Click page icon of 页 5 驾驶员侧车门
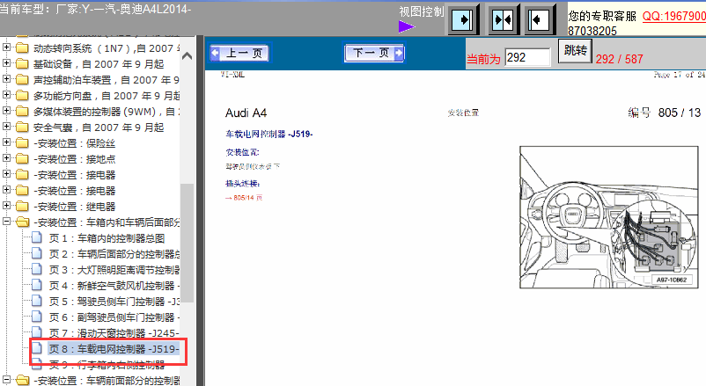 coord(37,301)
